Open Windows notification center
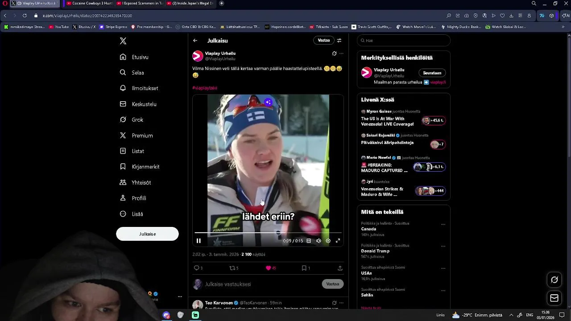 coord(562,315)
